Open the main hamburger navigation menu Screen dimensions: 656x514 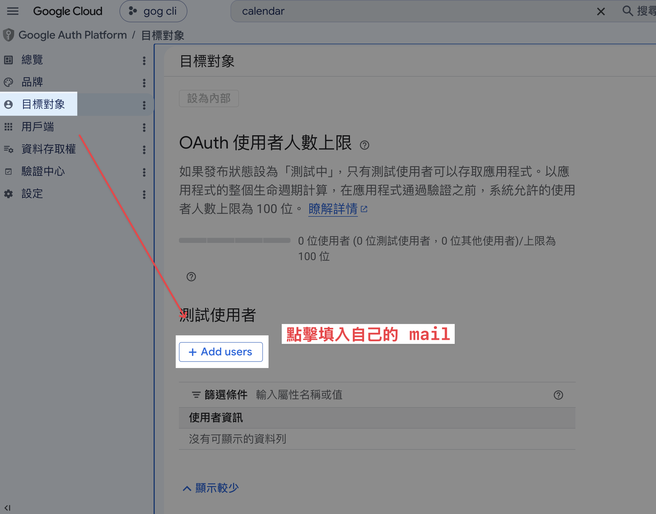point(13,11)
